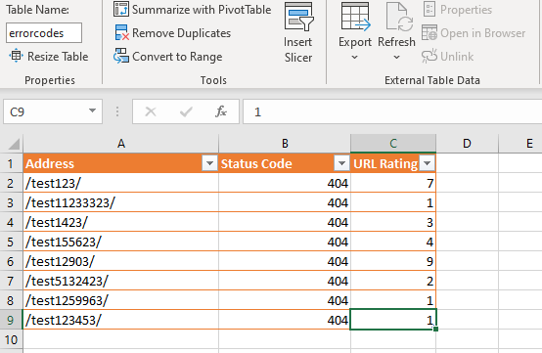Click cell containing /test5132423/
This screenshot has height=353, width=542.
tap(121, 281)
